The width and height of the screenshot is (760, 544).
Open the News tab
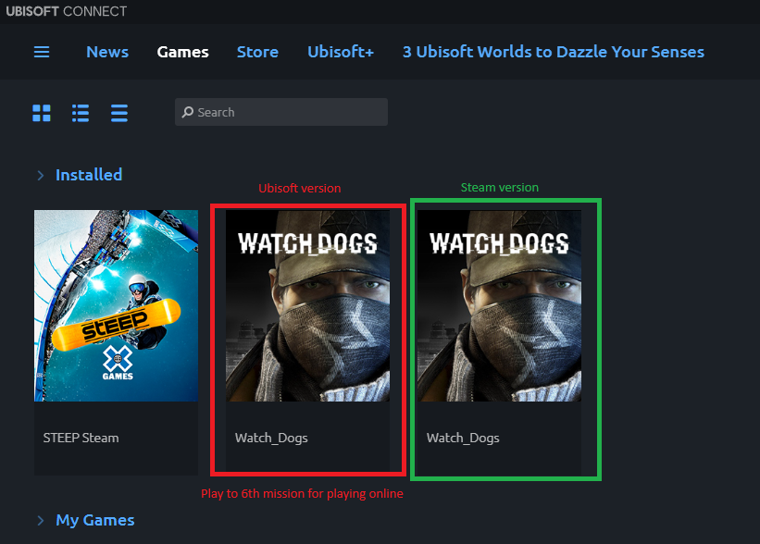(x=107, y=52)
